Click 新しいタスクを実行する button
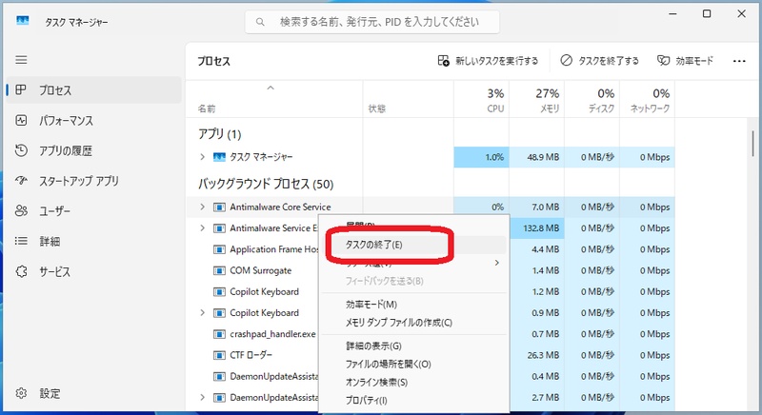This screenshot has width=762, height=415. click(x=488, y=61)
